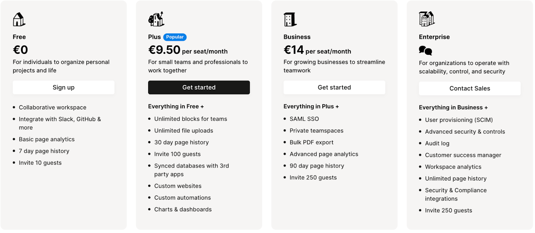Click the €14 per seat/month price

tap(317, 50)
